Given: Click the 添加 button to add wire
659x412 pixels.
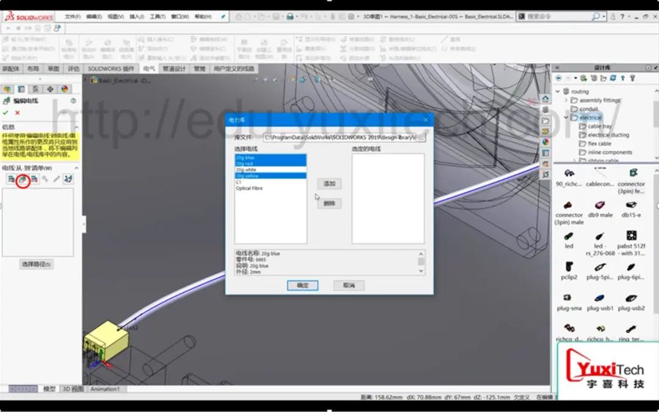Looking at the screenshot, I should click(x=329, y=183).
